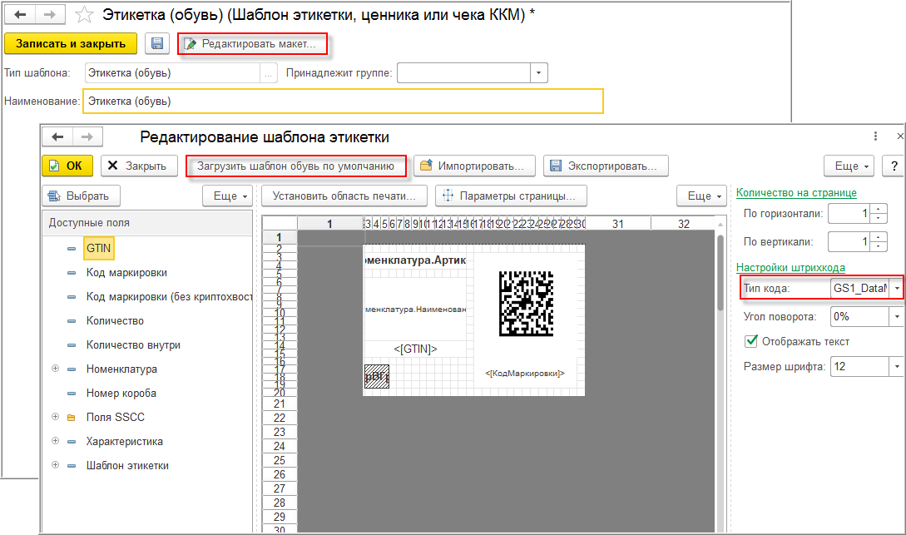Click the hatched barcode cell in layout
Screen dimensions: 906x535
pos(376,377)
